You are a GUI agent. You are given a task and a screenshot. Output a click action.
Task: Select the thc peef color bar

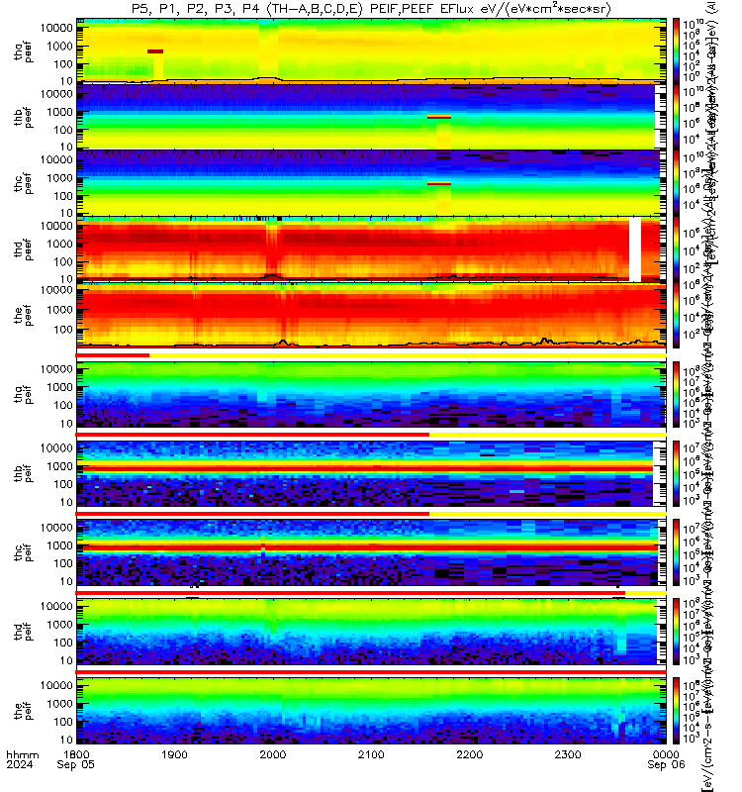pos(676,183)
